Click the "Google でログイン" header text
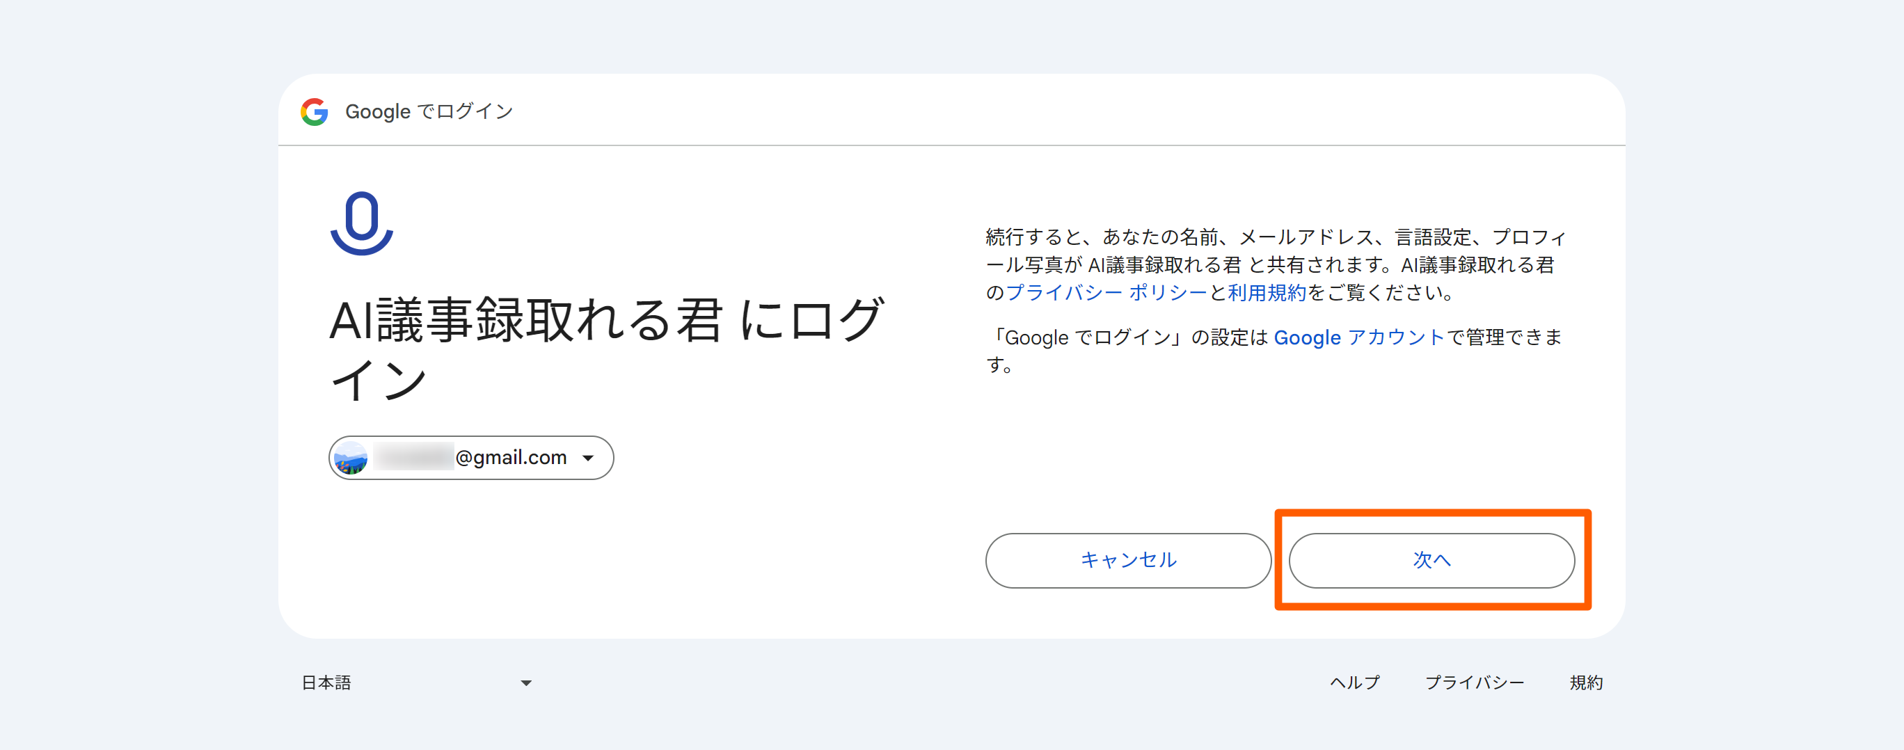 429,111
